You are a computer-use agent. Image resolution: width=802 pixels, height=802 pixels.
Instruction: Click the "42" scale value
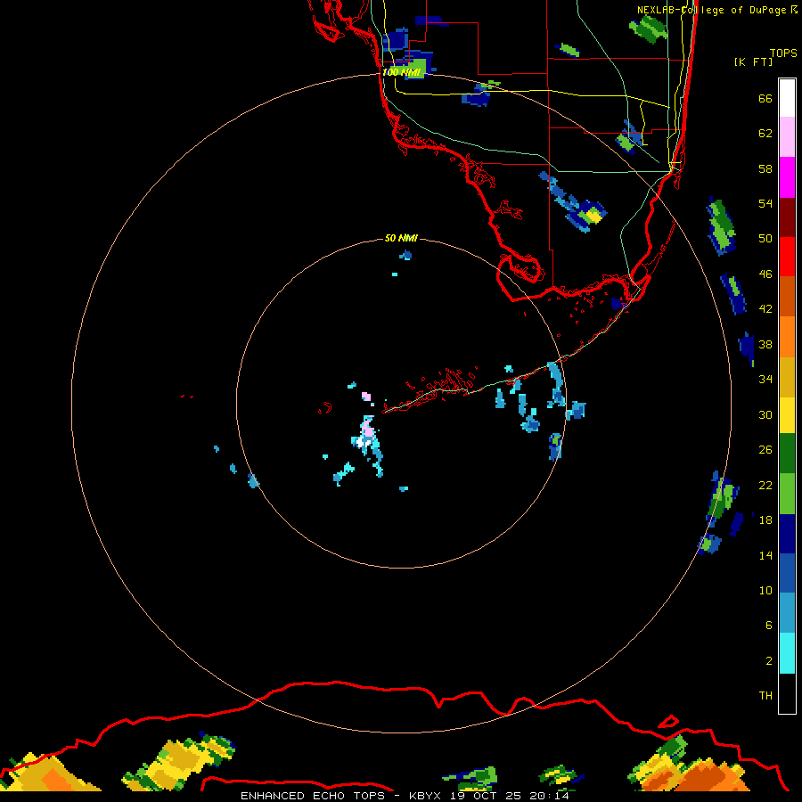point(765,309)
